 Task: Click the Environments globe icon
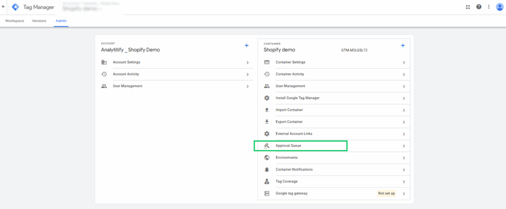click(x=266, y=158)
